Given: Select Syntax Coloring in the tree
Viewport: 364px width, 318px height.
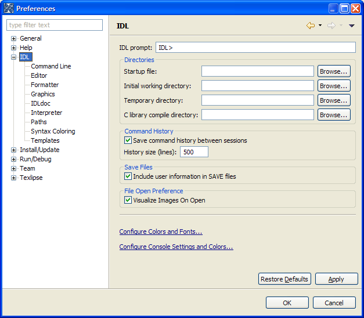Looking at the screenshot, I should 53,131.
